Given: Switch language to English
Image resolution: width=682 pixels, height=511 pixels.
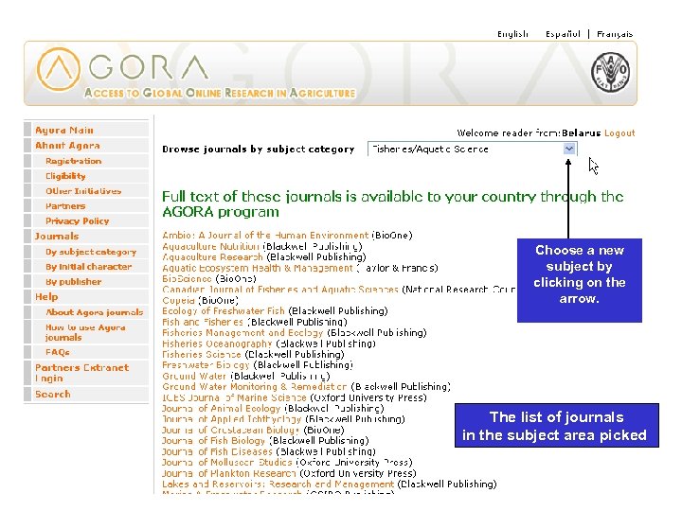Looking at the screenshot, I should click(x=512, y=34).
